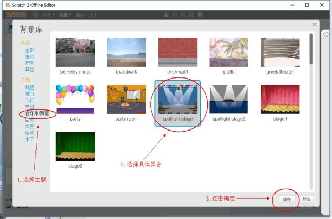Choose the 城市 theme

[x=30, y=93]
